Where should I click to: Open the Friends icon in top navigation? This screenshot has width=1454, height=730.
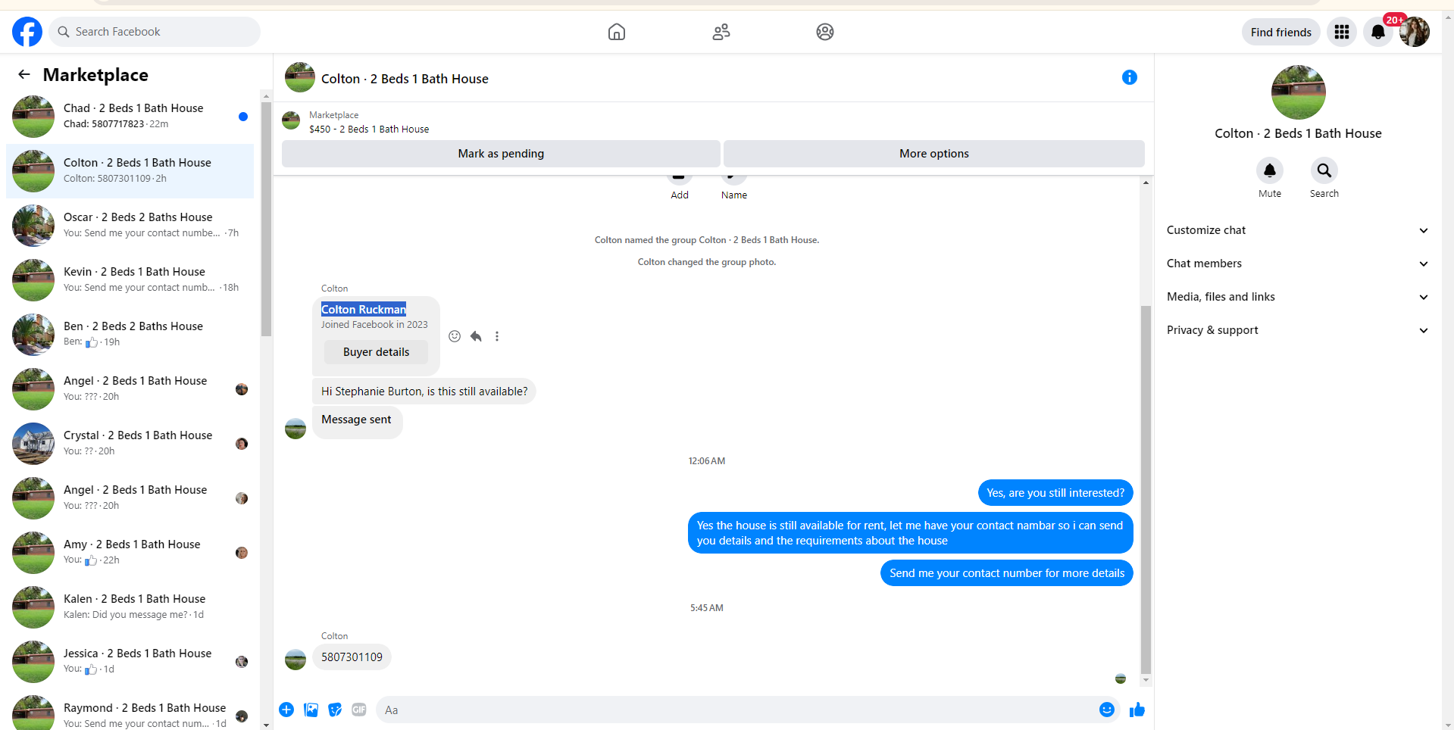[721, 32]
